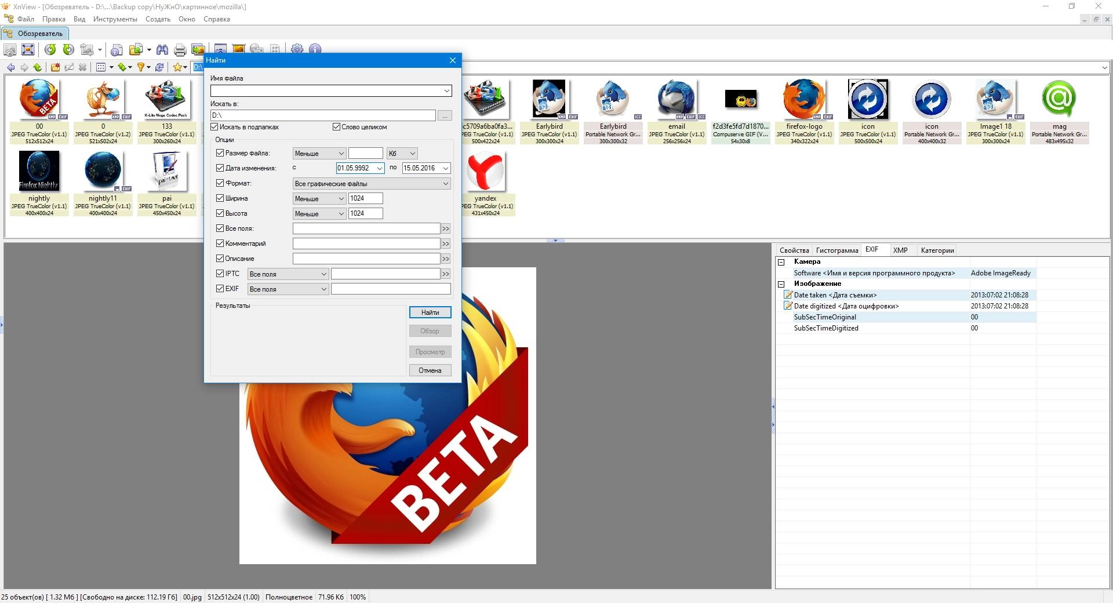Select the 'Обозреватель' browser tab
The height and width of the screenshot is (603, 1113).
point(35,34)
